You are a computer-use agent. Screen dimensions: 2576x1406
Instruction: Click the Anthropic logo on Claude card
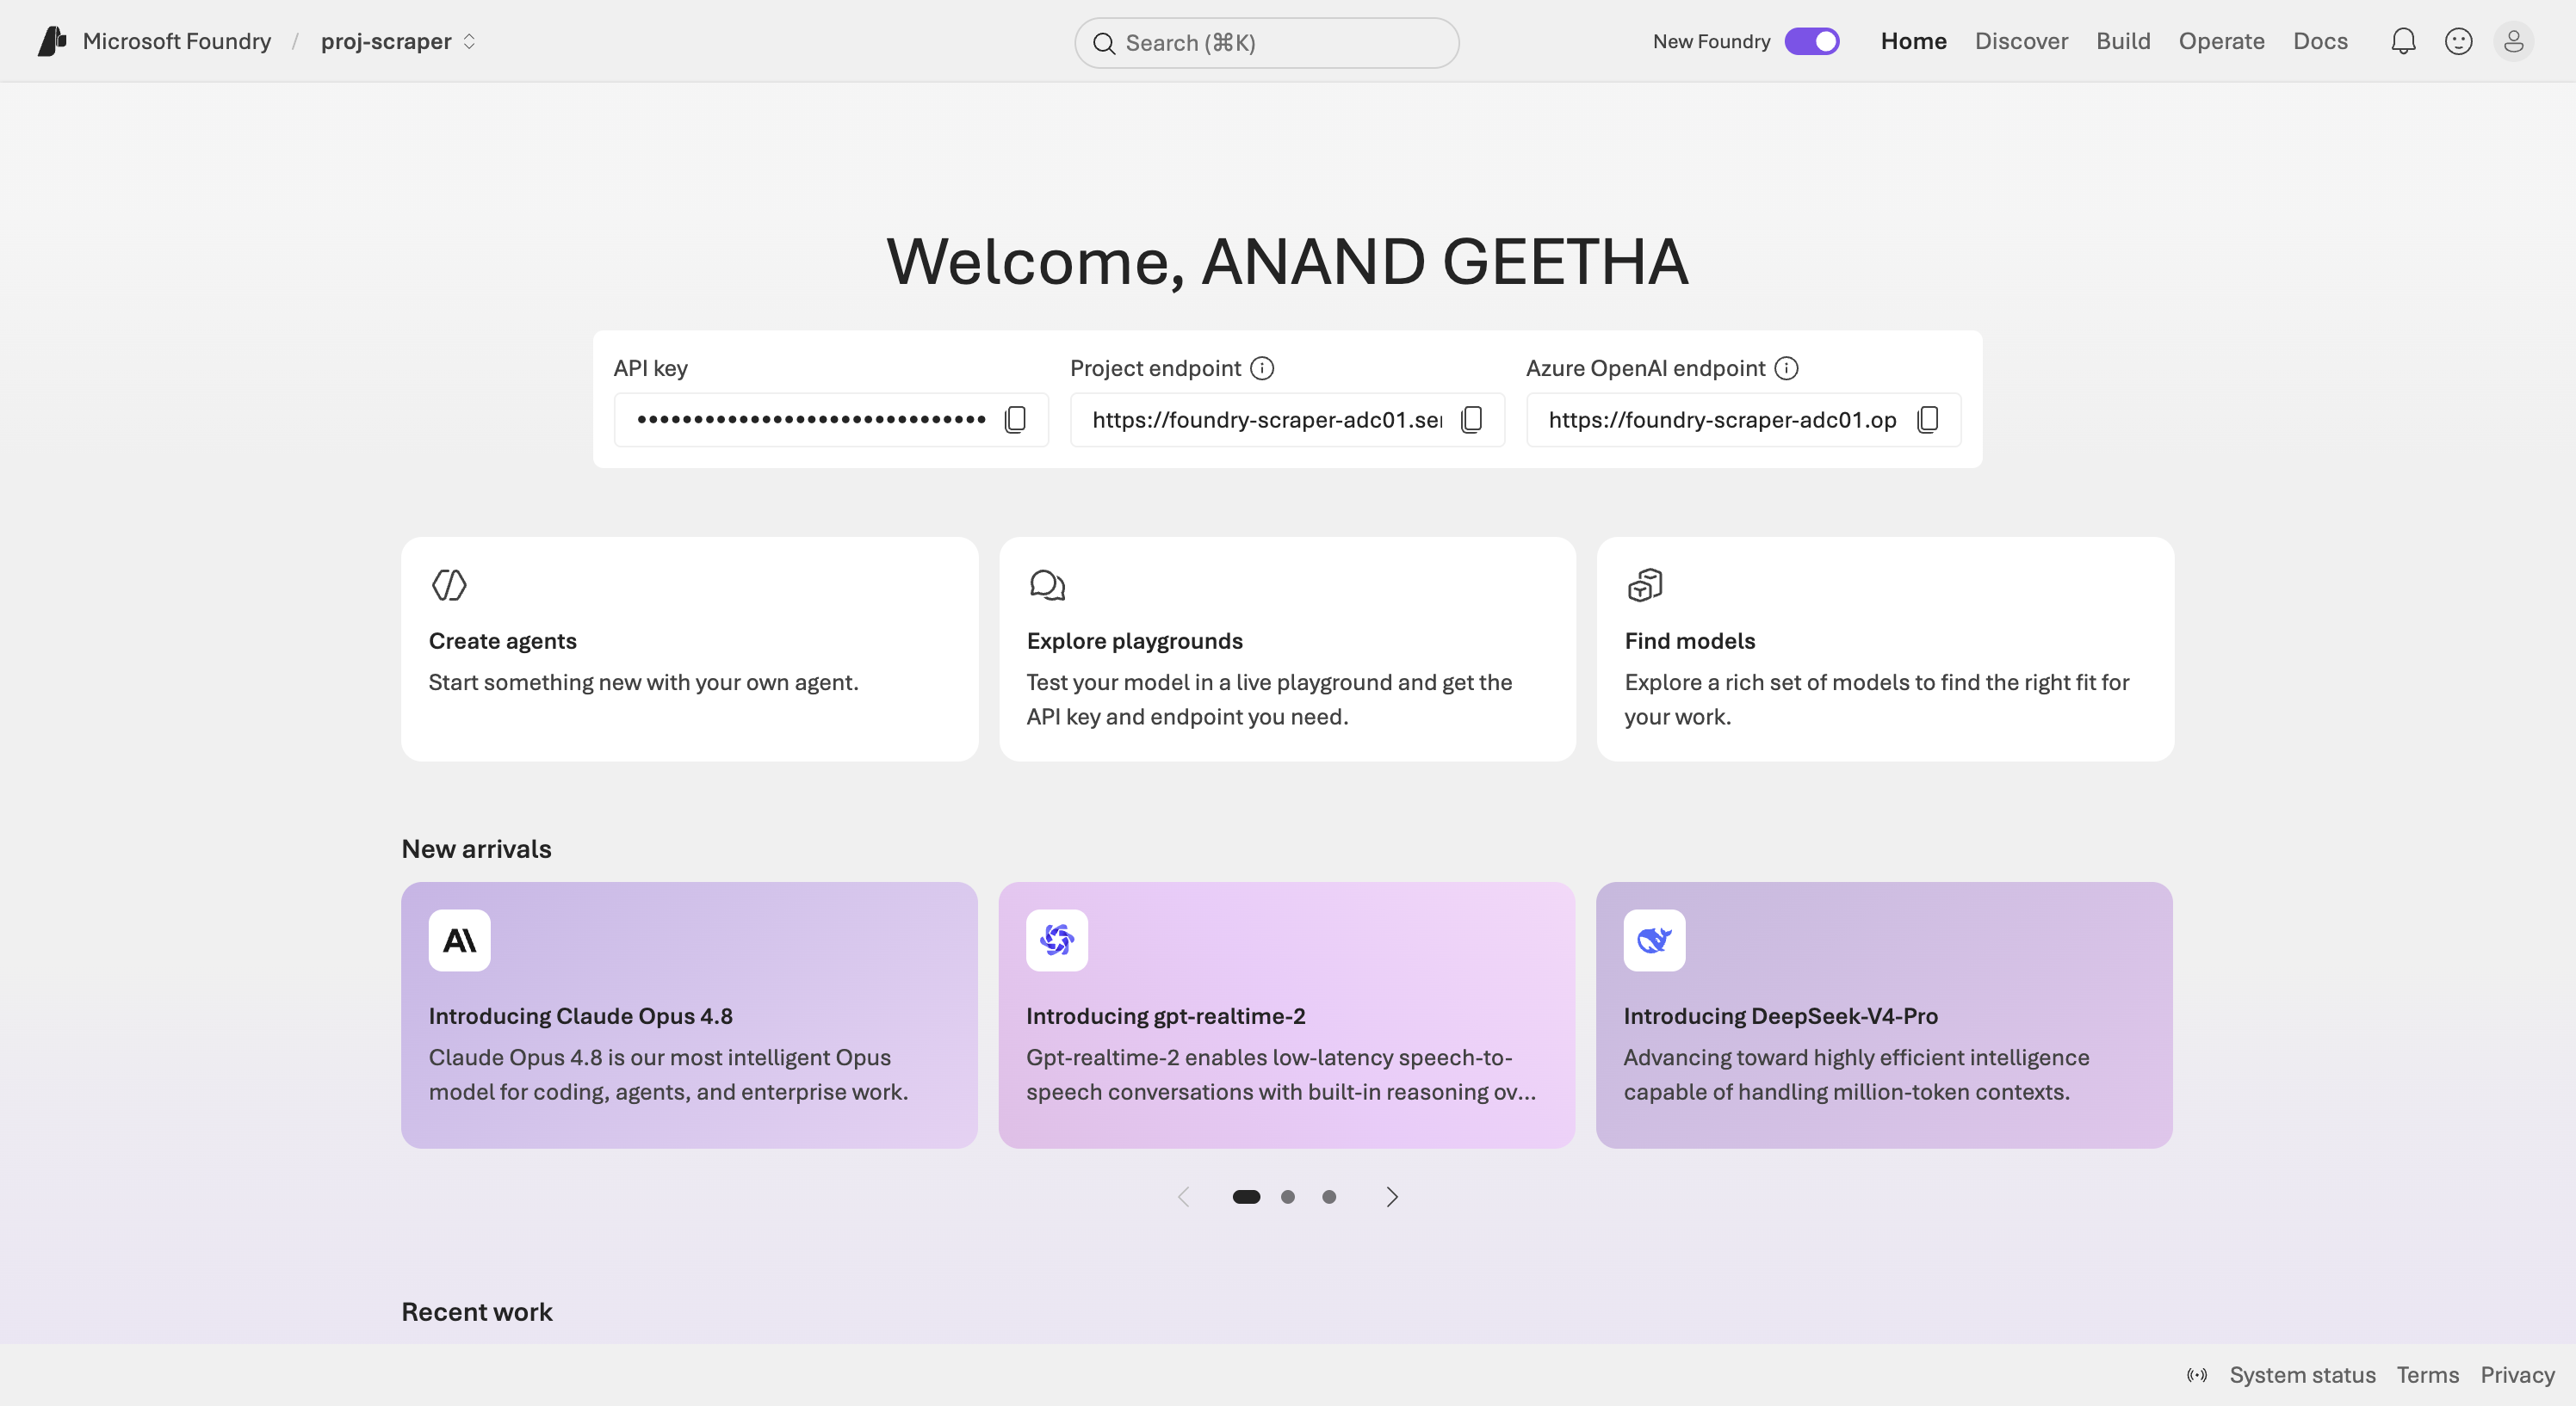[x=459, y=940]
